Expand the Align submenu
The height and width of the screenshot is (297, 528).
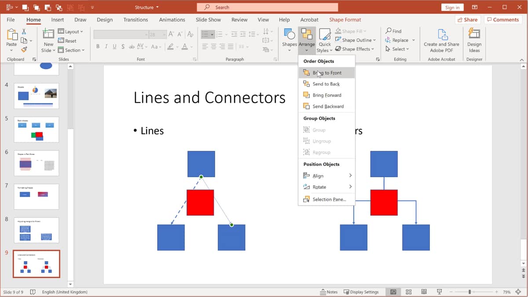pyautogui.click(x=326, y=176)
